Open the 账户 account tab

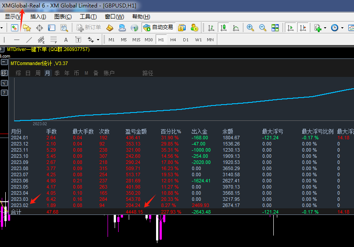click(x=109, y=73)
